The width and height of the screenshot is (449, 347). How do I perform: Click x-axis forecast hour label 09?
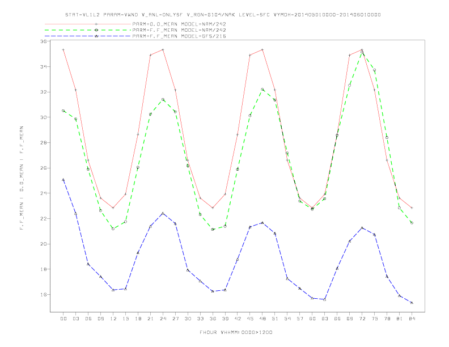click(101, 319)
